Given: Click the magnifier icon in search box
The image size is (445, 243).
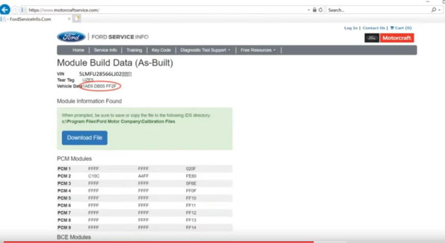Looking at the screenshot, I should pyautogui.click(x=433, y=10).
